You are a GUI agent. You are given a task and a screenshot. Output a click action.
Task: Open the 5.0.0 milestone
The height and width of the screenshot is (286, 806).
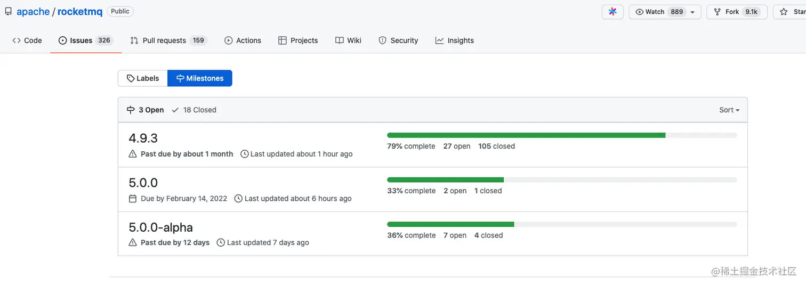point(143,183)
